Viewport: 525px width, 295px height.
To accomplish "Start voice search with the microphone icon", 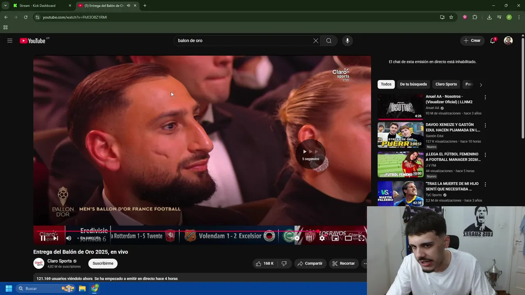I will click(347, 41).
